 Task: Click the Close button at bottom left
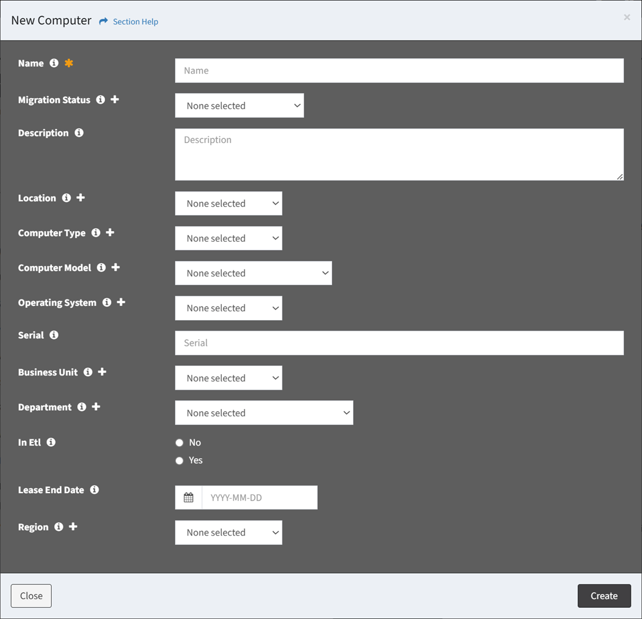click(31, 595)
